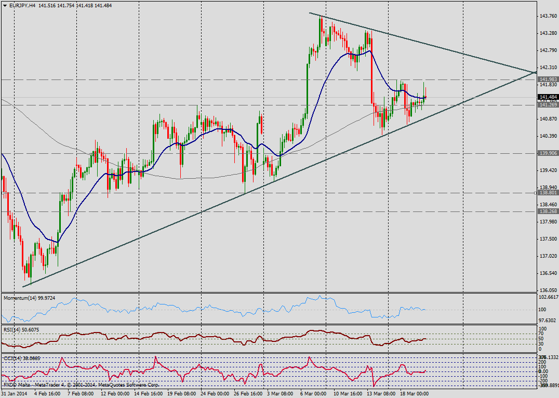Click the 19 Feb 08:00 time label
This screenshot has height=398, width=559.
coord(181,394)
